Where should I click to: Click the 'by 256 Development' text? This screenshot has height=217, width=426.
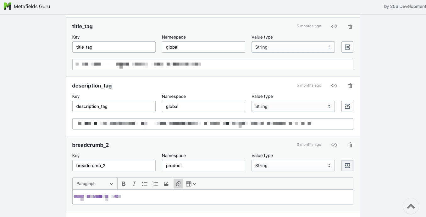(x=405, y=6)
